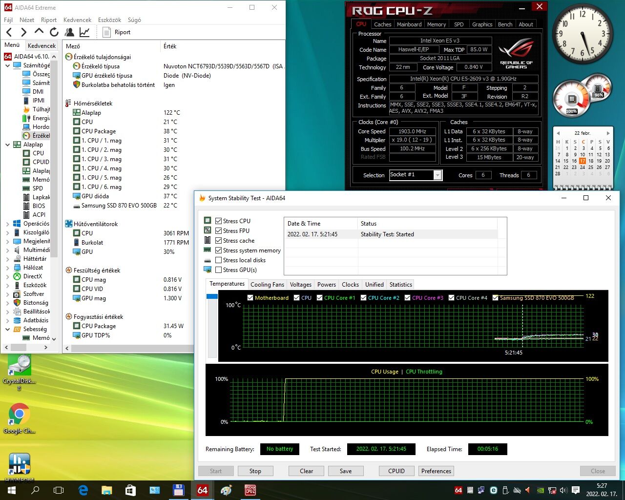Image resolution: width=625 pixels, height=500 pixels.
Task: Open the Súgó menu
Action: 134,20
